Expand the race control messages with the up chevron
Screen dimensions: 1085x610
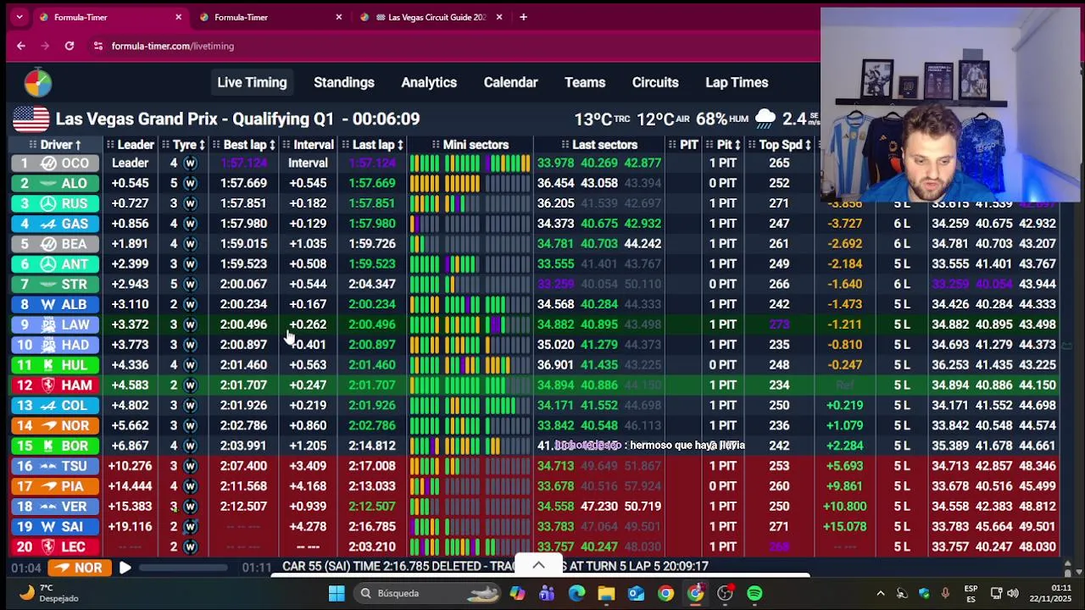click(538, 565)
